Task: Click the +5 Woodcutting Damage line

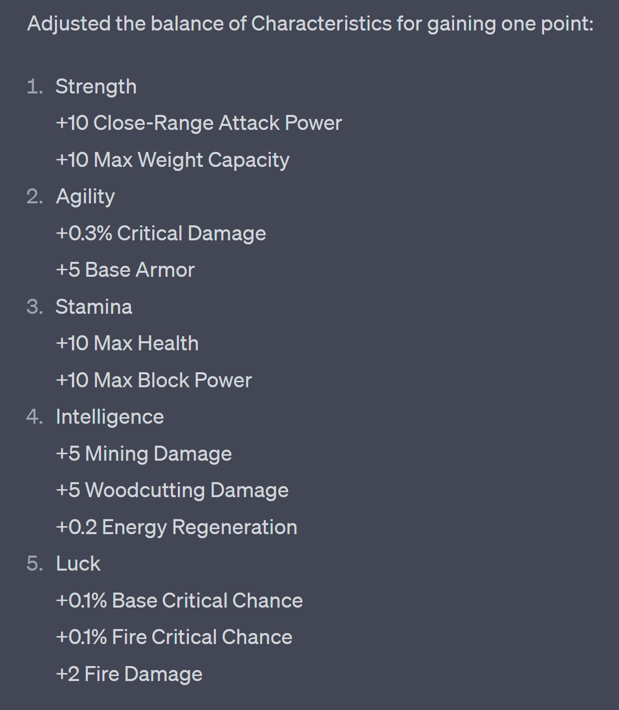Action: pyautogui.click(x=172, y=490)
